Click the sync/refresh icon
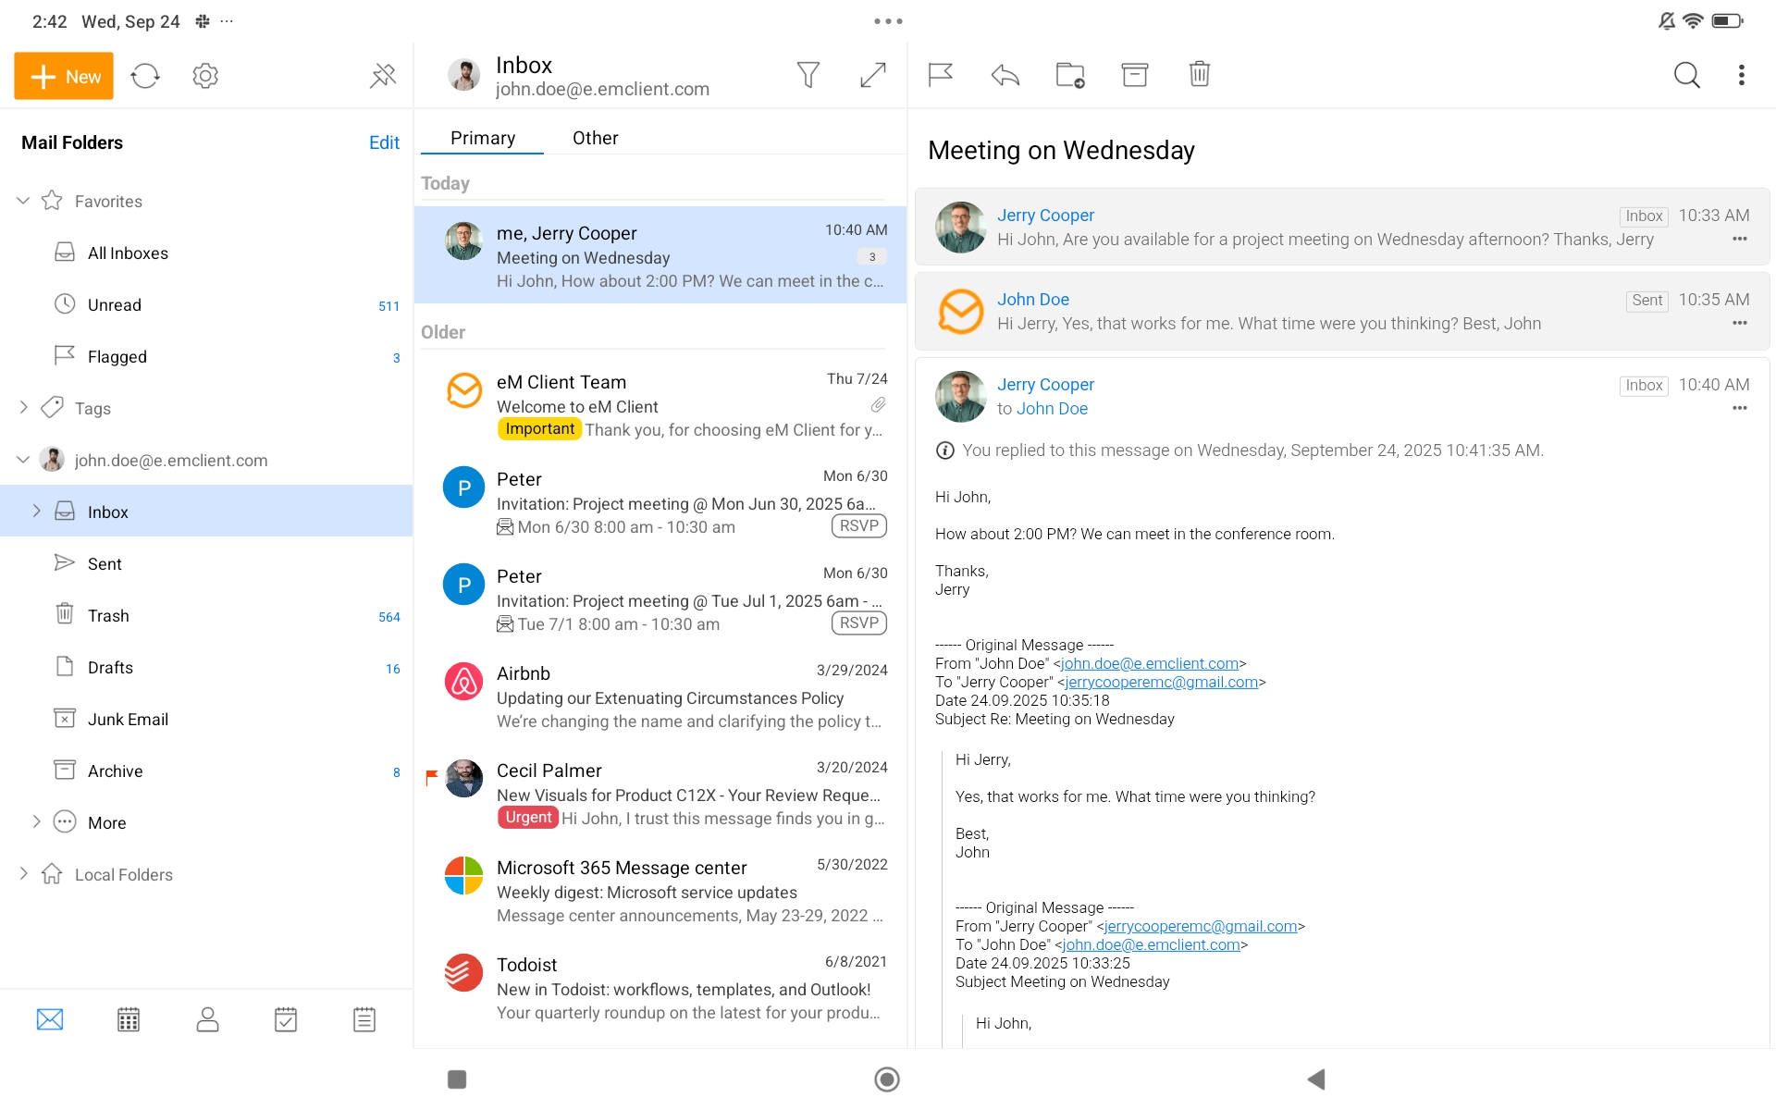This screenshot has height=1110, width=1776. [145, 76]
